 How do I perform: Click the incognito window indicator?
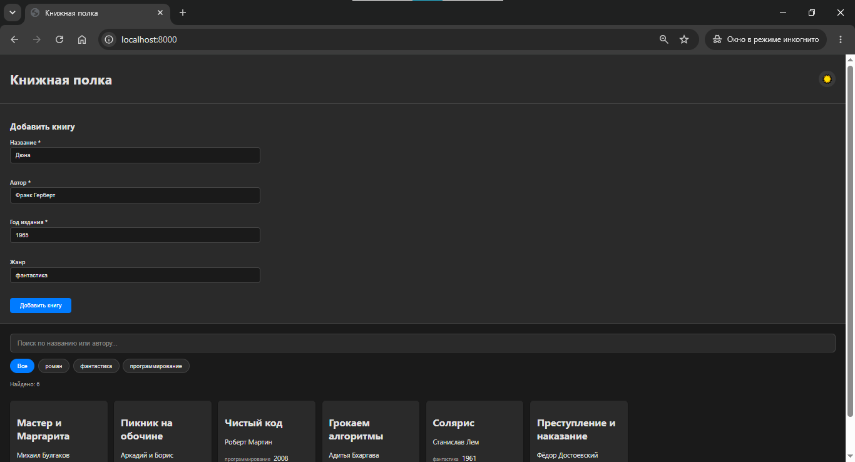pos(765,39)
